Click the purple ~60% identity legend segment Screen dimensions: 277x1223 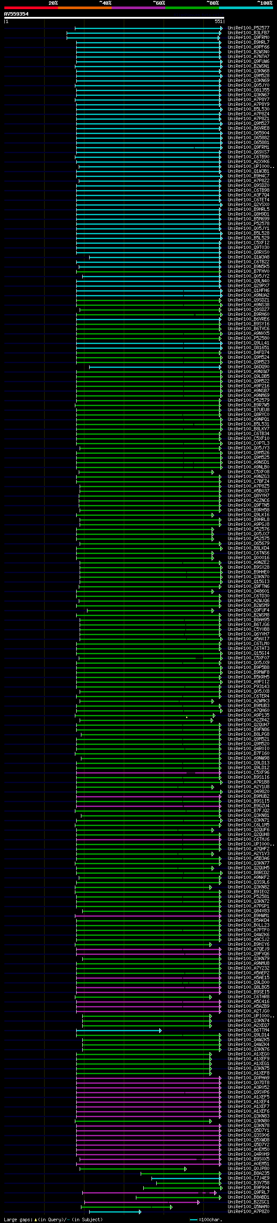(x=138, y=8)
